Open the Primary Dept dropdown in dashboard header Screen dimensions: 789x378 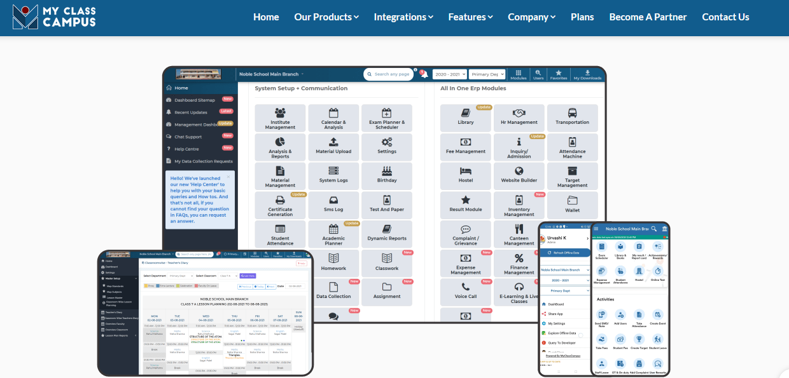click(487, 74)
